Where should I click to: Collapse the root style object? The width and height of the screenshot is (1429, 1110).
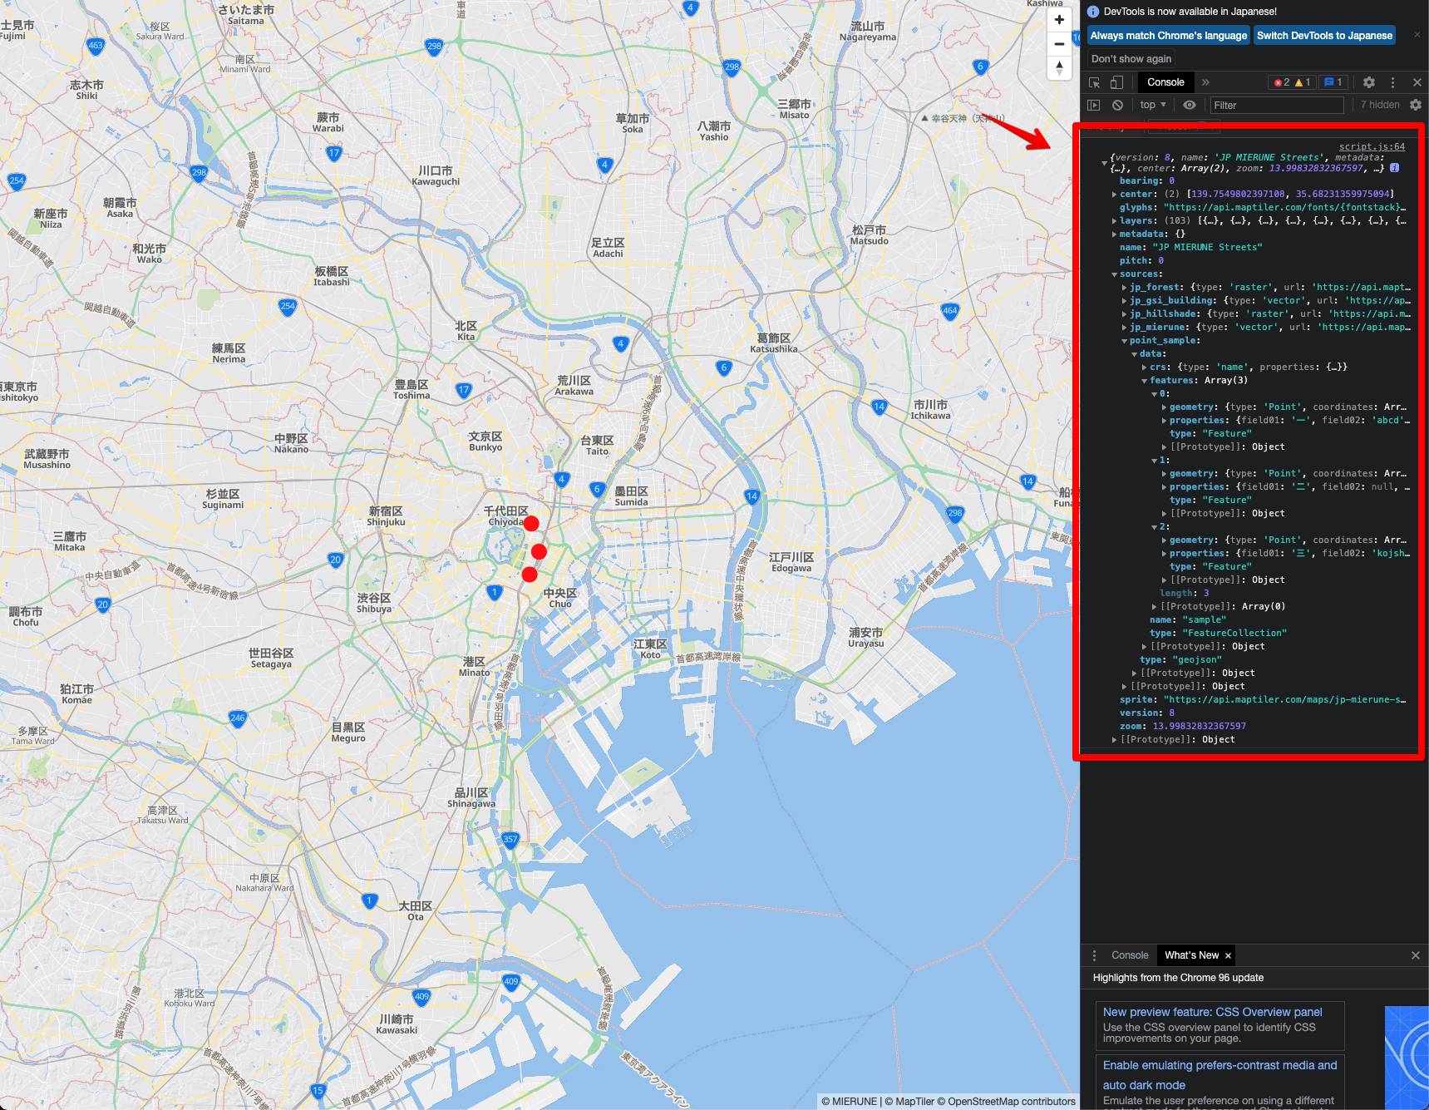click(1104, 163)
